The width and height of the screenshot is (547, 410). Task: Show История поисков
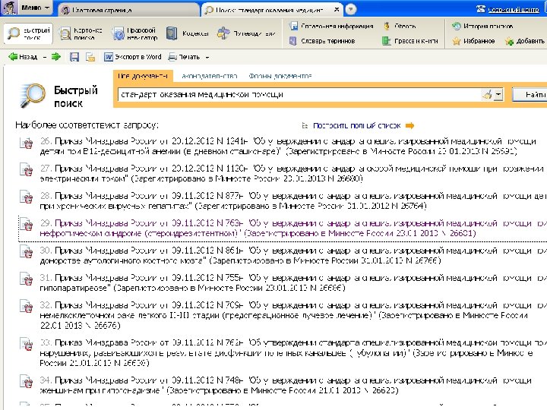482,26
